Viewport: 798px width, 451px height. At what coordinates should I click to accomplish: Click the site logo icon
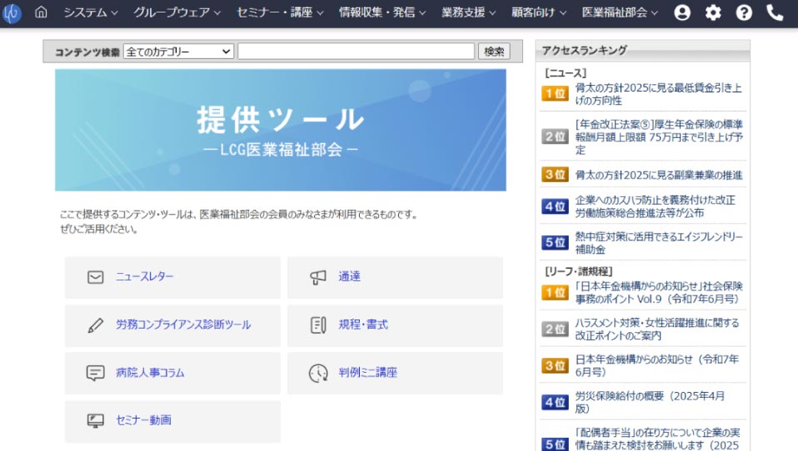[11, 12]
